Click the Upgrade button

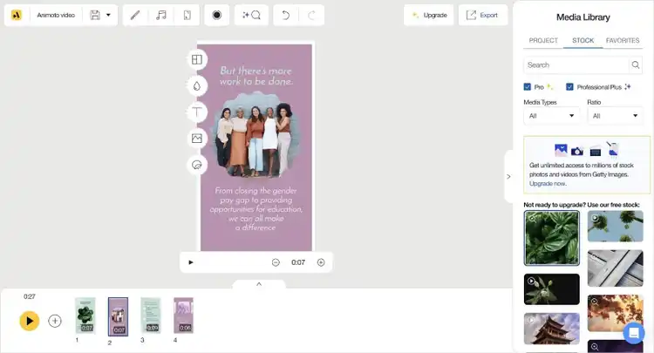[429, 15]
